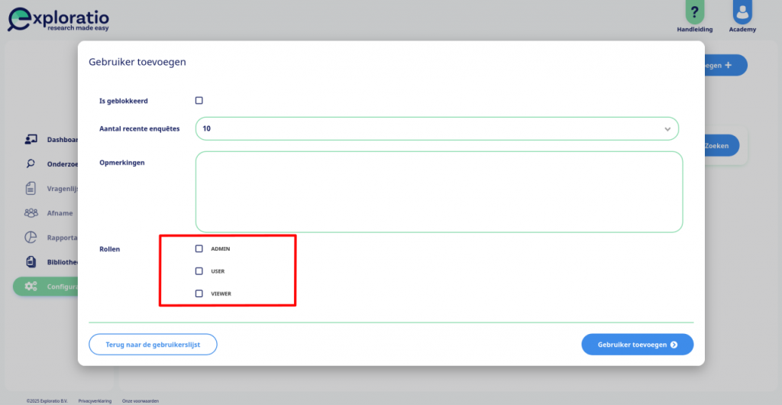The width and height of the screenshot is (782, 405).
Task: Click the Dashboard sidebar icon
Action: pos(31,140)
